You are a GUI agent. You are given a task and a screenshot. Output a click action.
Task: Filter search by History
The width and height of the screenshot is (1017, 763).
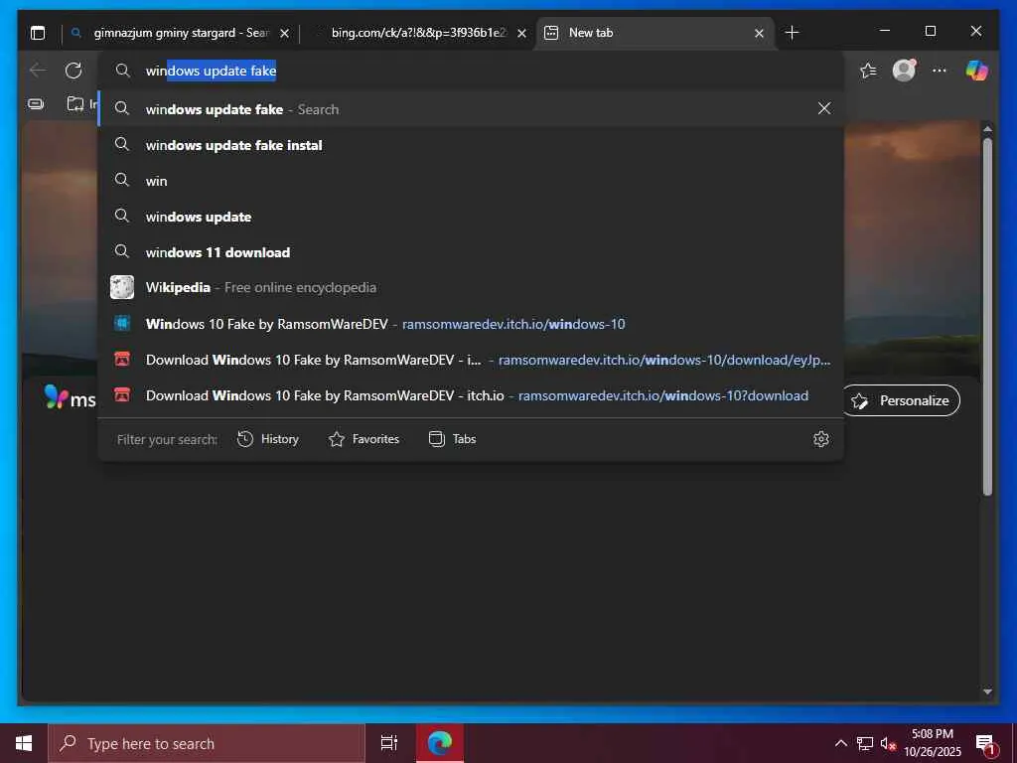coord(268,439)
